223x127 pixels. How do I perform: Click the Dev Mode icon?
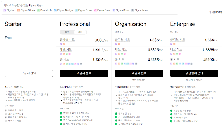pyautogui.click(x=38, y=10)
